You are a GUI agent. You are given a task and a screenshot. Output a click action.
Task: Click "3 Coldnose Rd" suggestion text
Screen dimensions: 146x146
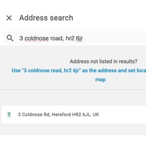coord(34,115)
